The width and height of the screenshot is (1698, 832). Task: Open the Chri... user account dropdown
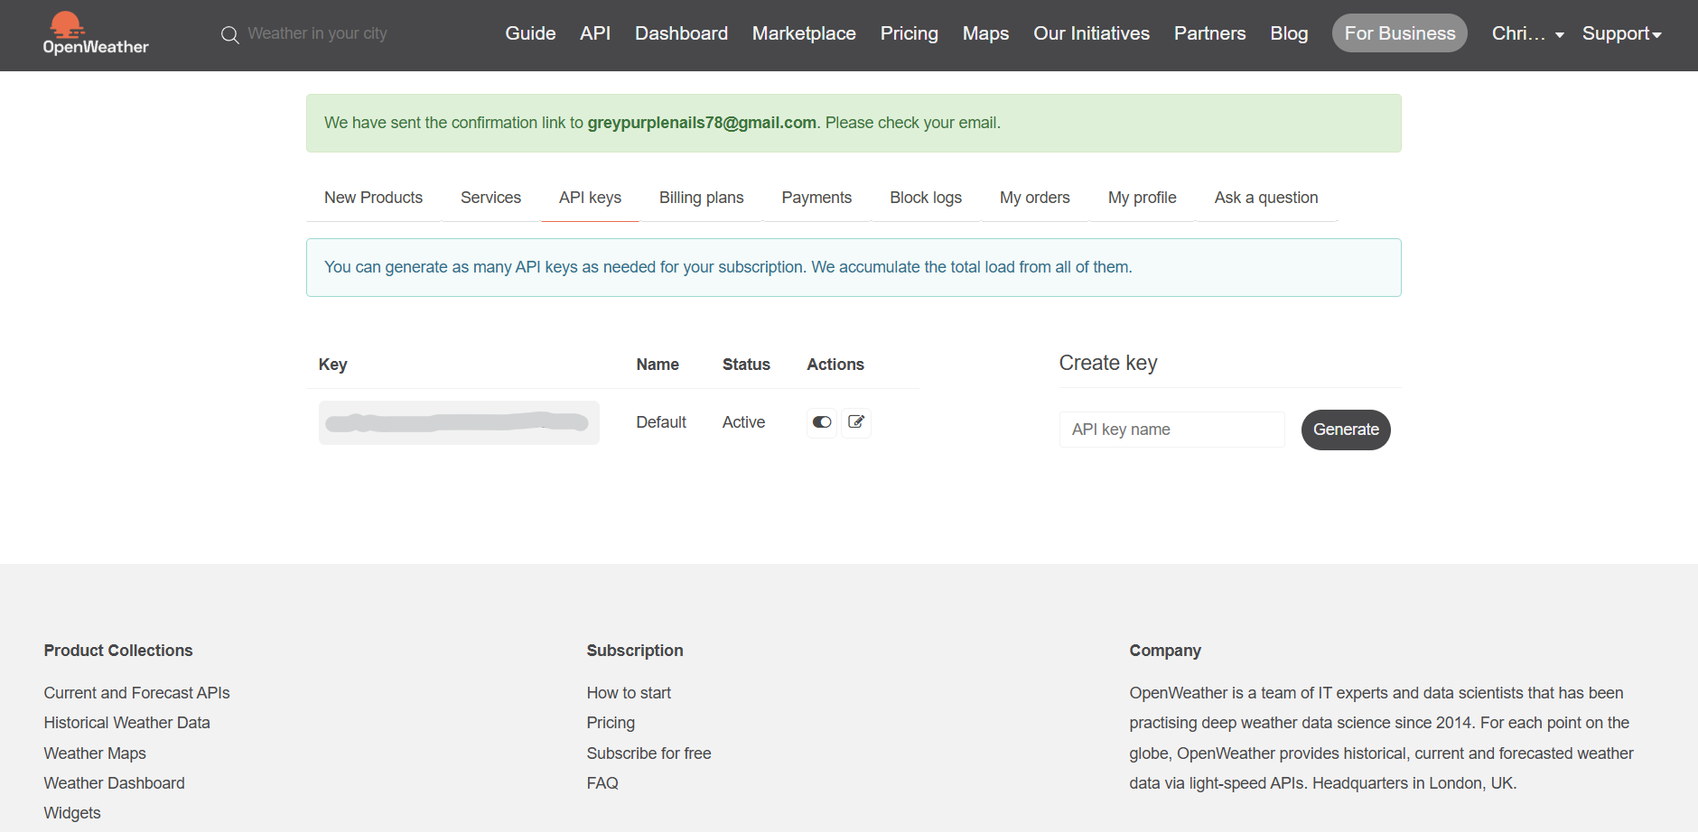[1527, 34]
